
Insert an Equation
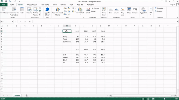(x=159, y=8)
